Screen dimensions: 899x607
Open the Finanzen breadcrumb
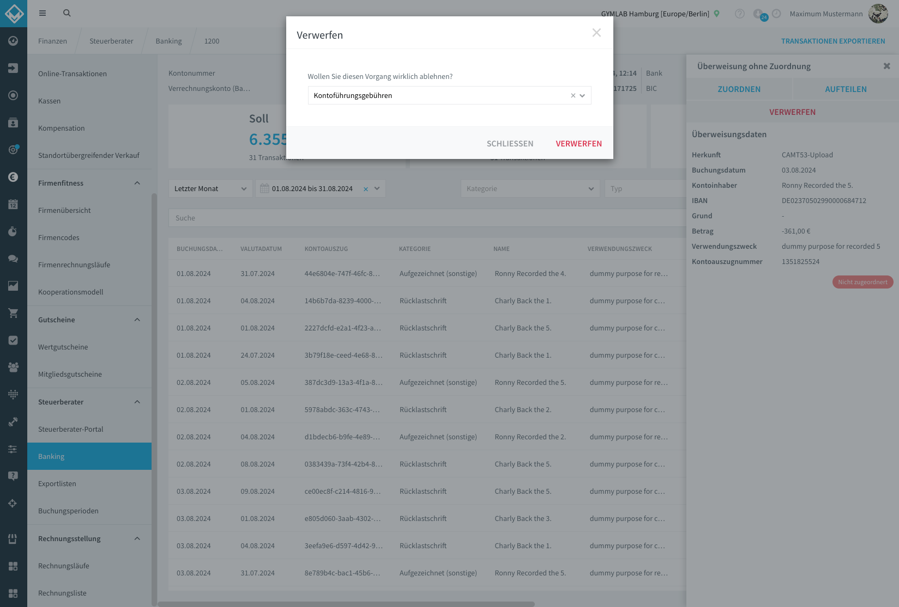point(52,41)
